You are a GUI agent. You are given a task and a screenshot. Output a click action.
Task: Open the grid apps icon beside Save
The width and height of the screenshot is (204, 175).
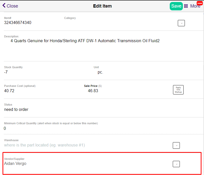coord(186,6)
